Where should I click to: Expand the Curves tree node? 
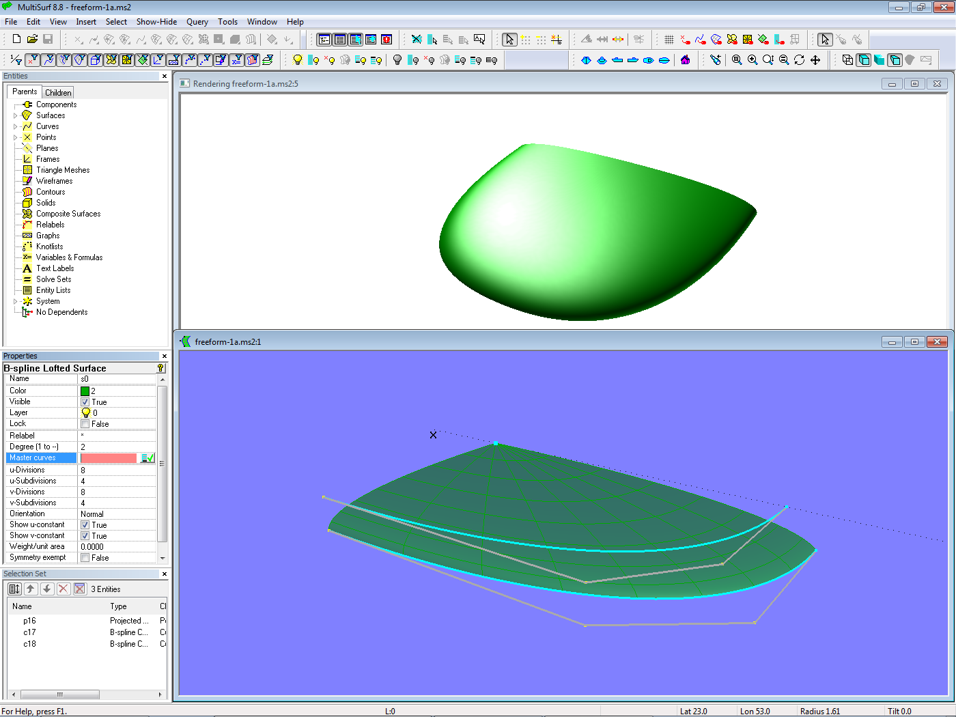[15, 126]
